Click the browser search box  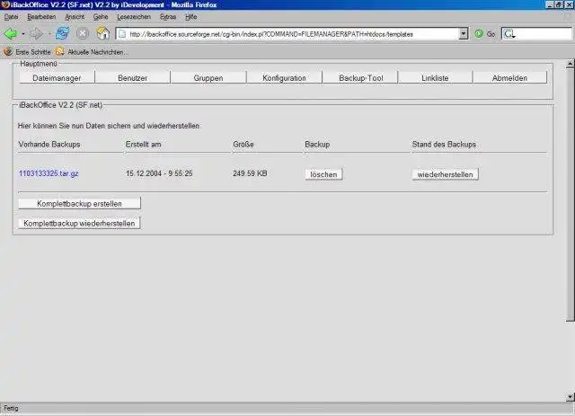click(x=536, y=34)
